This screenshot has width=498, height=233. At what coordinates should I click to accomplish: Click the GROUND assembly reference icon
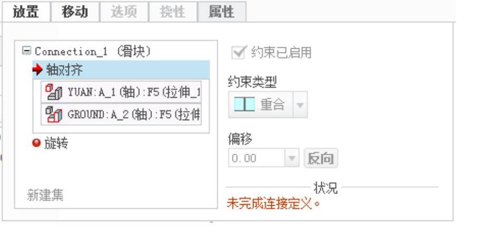click(x=53, y=114)
